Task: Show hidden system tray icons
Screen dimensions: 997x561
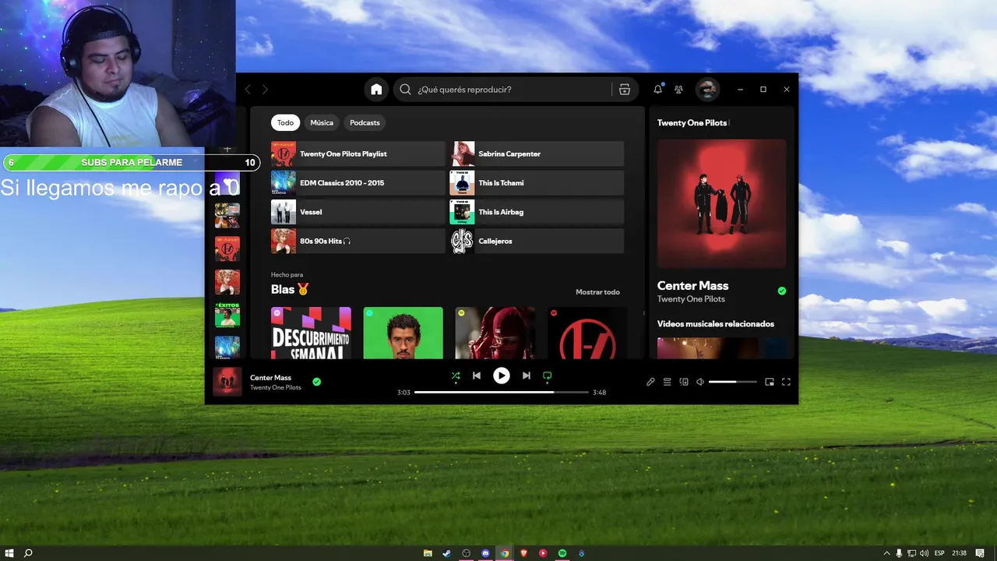Action: pyautogui.click(x=887, y=553)
